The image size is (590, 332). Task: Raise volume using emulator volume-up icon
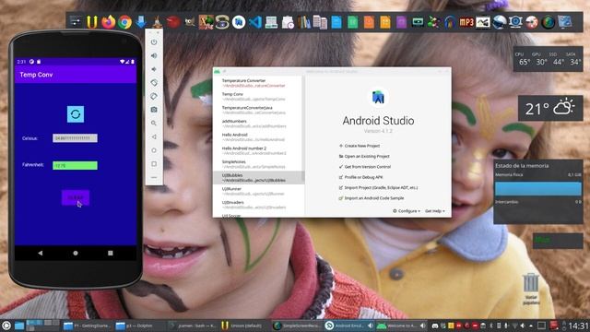pos(154,55)
